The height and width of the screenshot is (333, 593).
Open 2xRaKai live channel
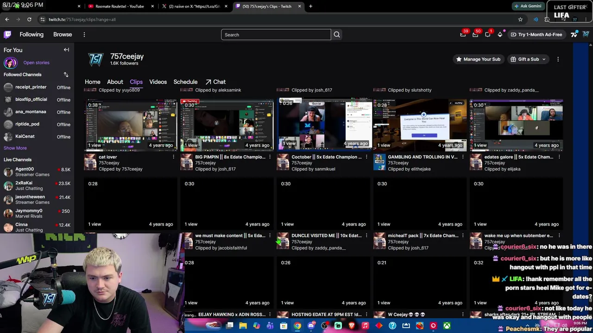click(x=37, y=186)
